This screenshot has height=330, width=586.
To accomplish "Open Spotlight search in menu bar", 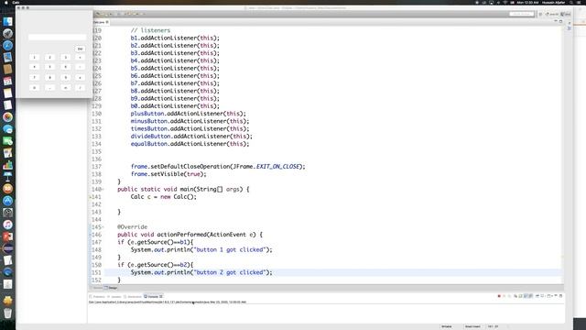I will pyautogui.click(x=571, y=2).
